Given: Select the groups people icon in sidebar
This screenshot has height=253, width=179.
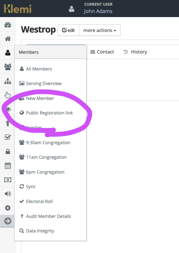Looking at the screenshot, I should click(8, 67).
